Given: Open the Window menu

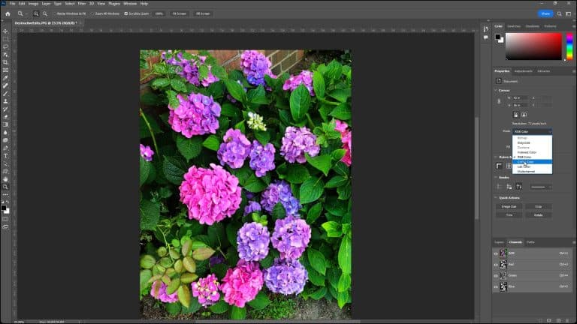Looking at the screenshot, I should 130,4.
